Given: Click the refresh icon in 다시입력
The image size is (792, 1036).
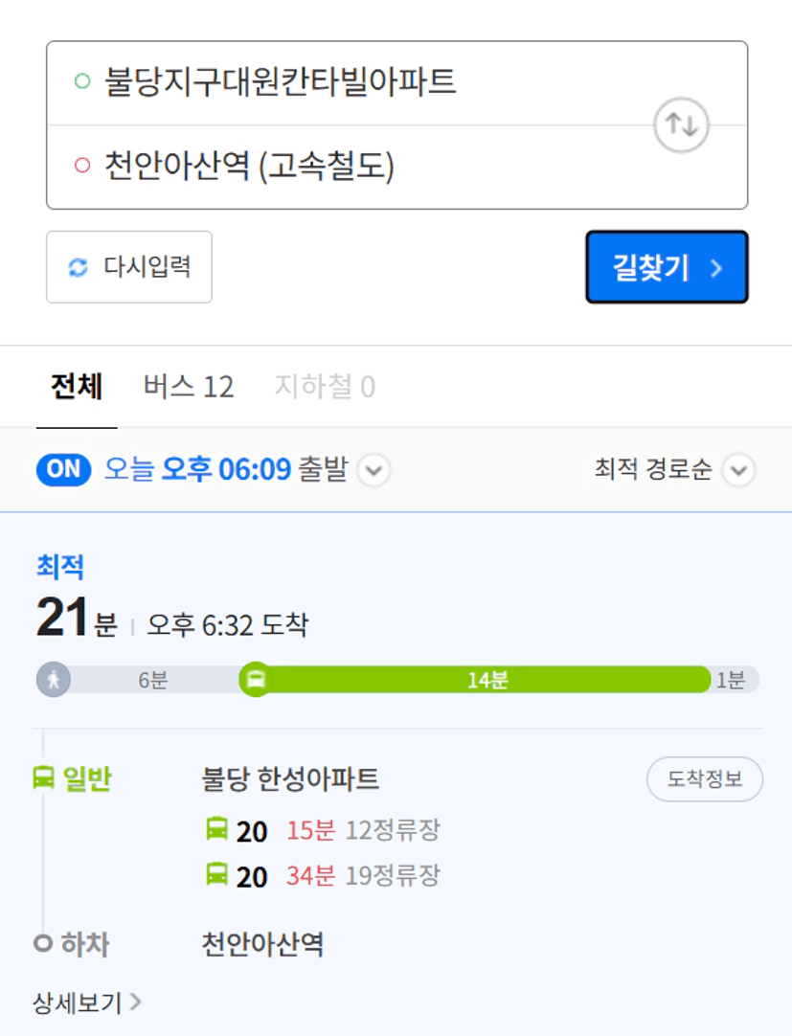Looking at the screenshot, I should point(78,267).
